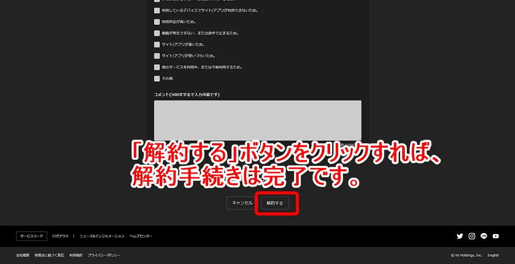
Task: Open the YouTube icon link
Action: [x=495, y=236]
